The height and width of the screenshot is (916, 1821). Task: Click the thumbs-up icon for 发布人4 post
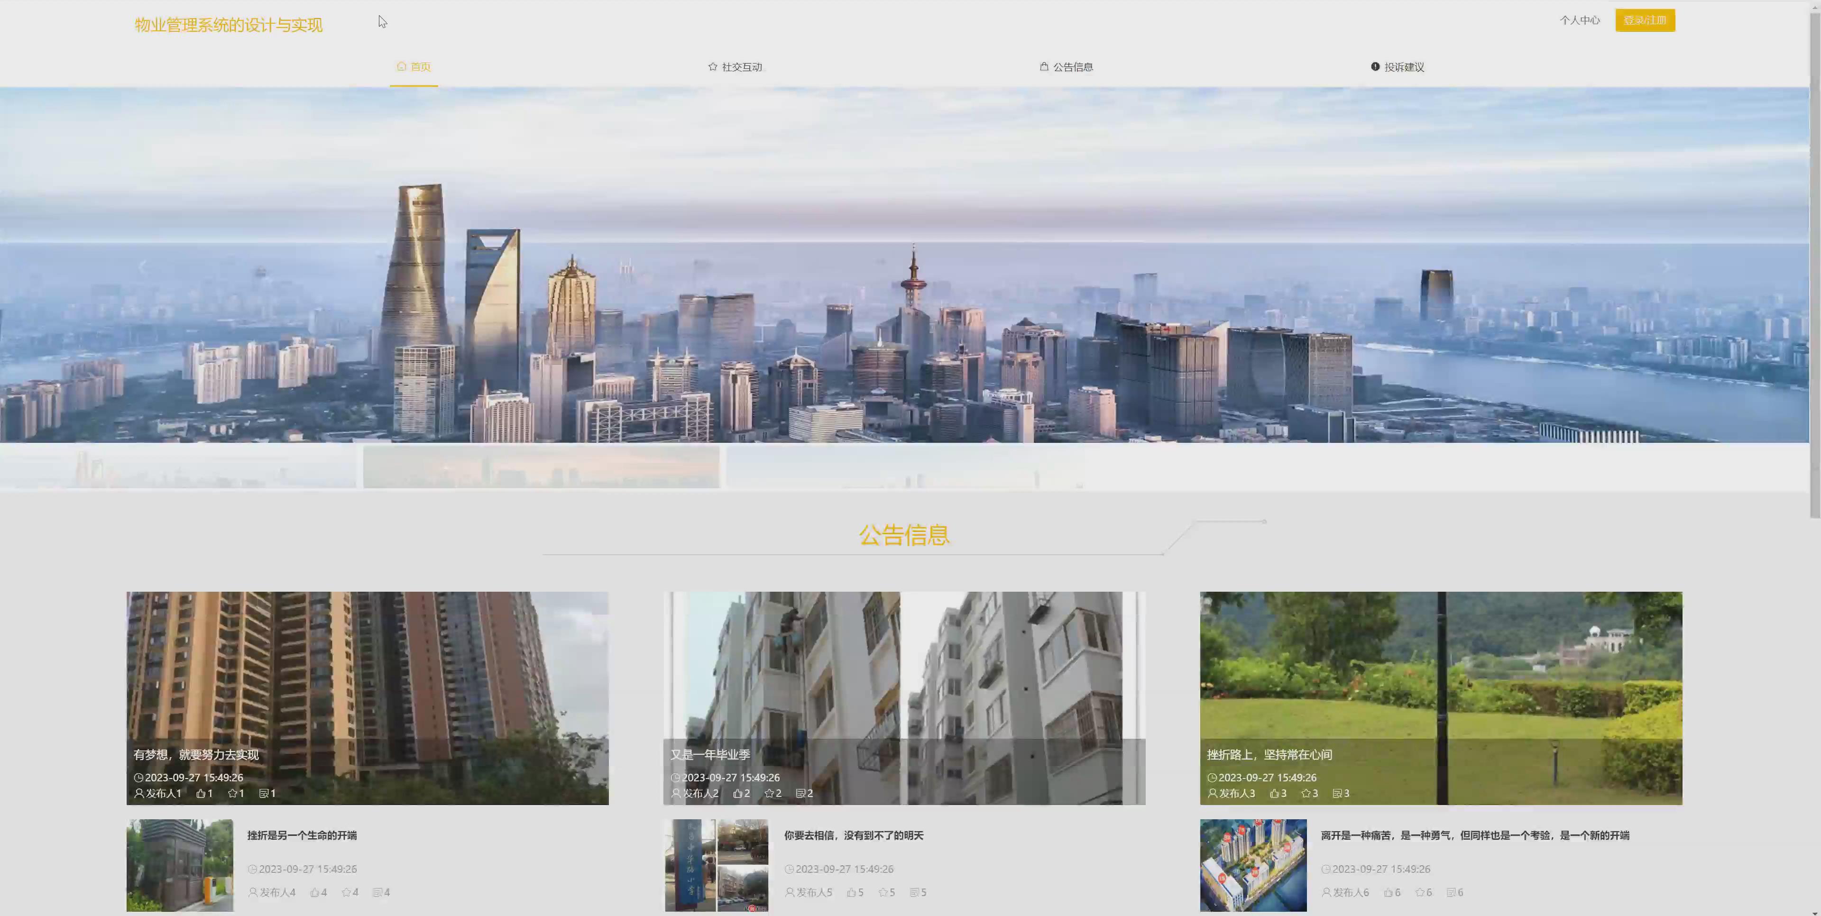(314, 893)
